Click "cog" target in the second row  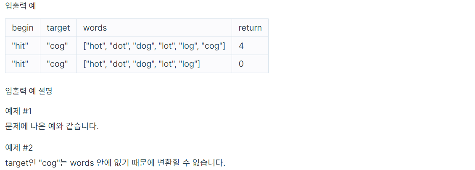click(57, 64)
